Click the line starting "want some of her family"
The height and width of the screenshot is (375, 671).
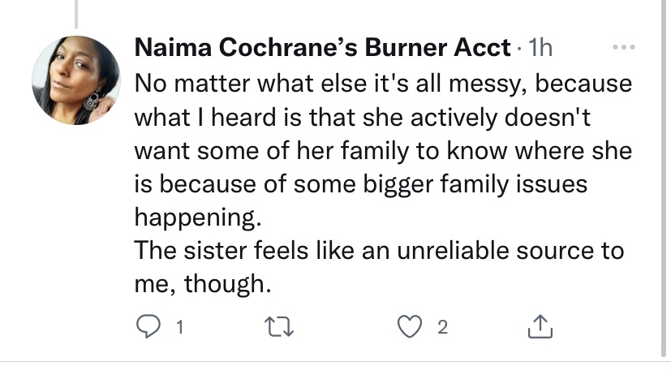click(x=381, y=151)
